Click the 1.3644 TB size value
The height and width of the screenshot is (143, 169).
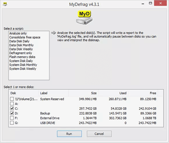tap(90, 118)
